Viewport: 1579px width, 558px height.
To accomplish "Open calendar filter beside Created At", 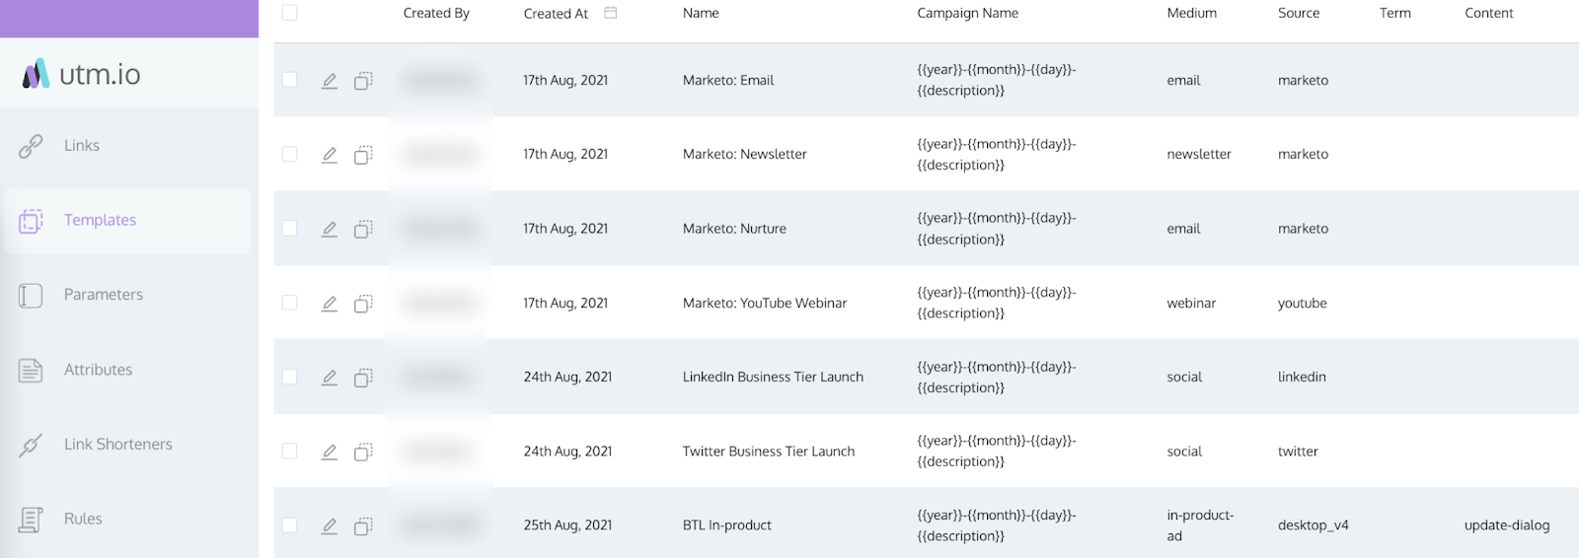I will [x=611, y=13].
